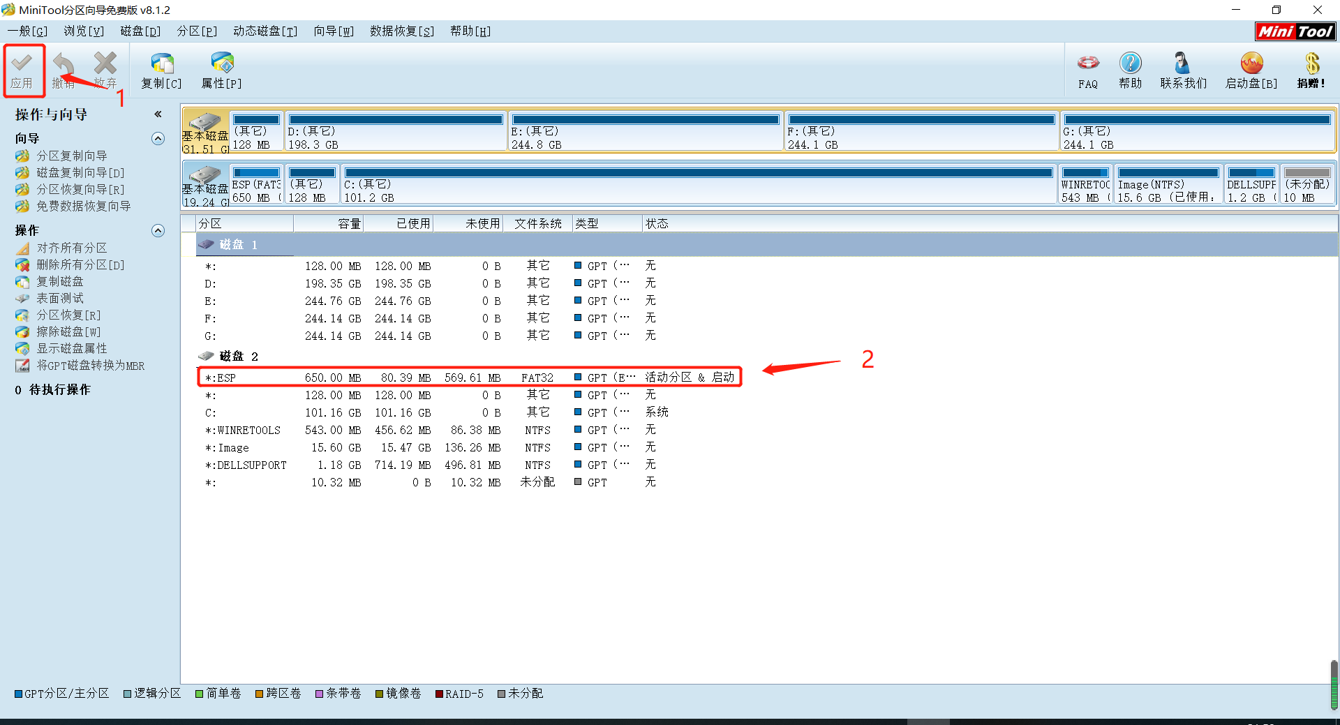Open the View (浏览) menu
This screenshot has width=1340, height=725.
84,31
